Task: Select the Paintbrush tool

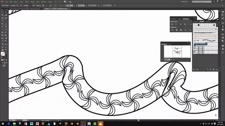Action: [6, 24]
